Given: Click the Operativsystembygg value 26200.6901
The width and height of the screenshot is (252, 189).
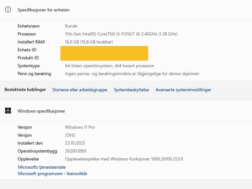Looking at the screenshot, I should [76, 151].
